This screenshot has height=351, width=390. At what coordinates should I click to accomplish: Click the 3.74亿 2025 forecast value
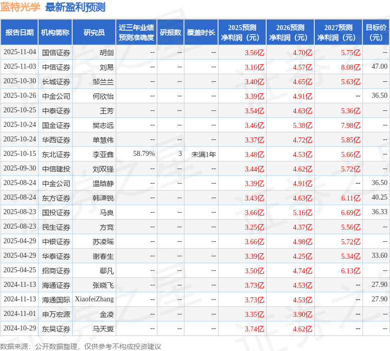tap(255, 329)
